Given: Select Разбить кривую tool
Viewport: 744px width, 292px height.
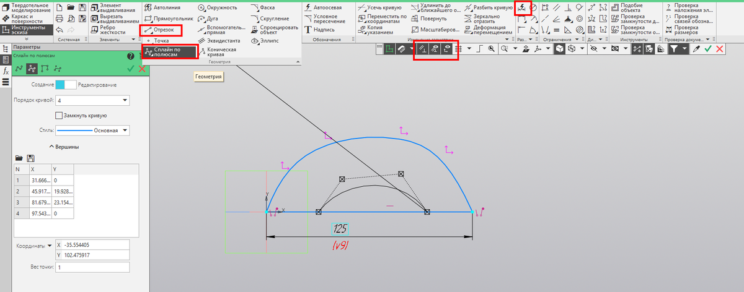Looking at the screenshot, I should pyautogui.click(x=489, y=7).
